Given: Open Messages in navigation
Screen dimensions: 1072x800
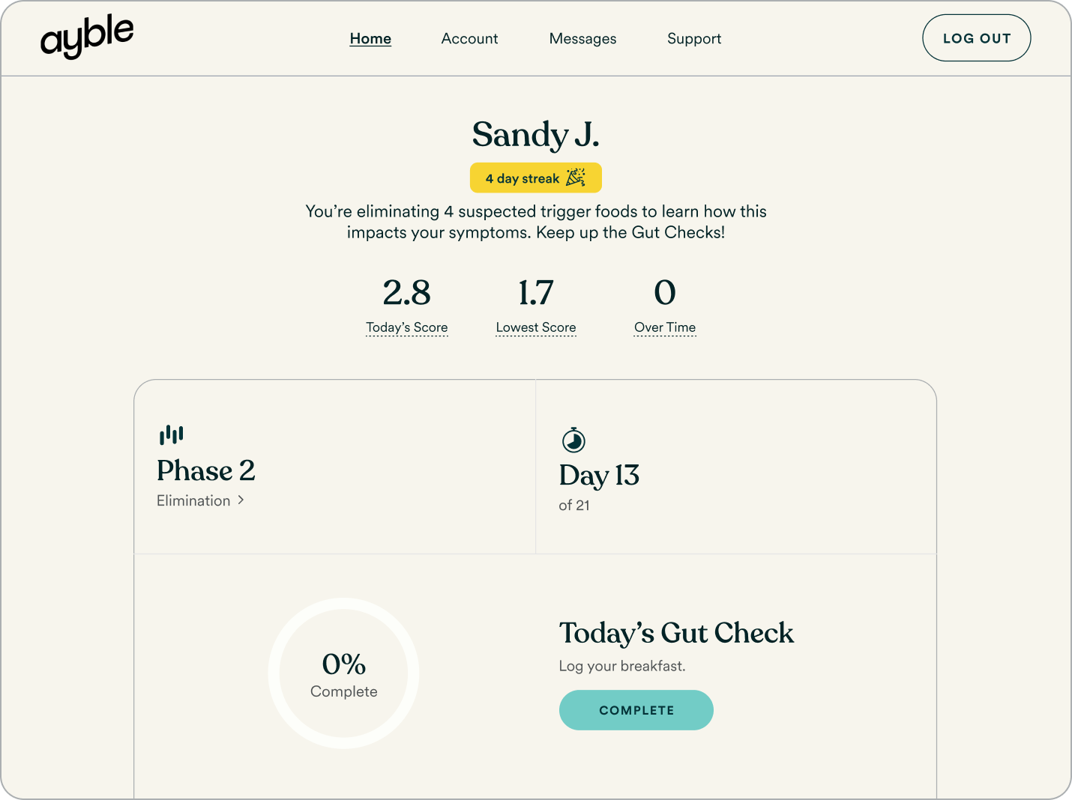Looking at the screenshot, I should coord(582,39).
